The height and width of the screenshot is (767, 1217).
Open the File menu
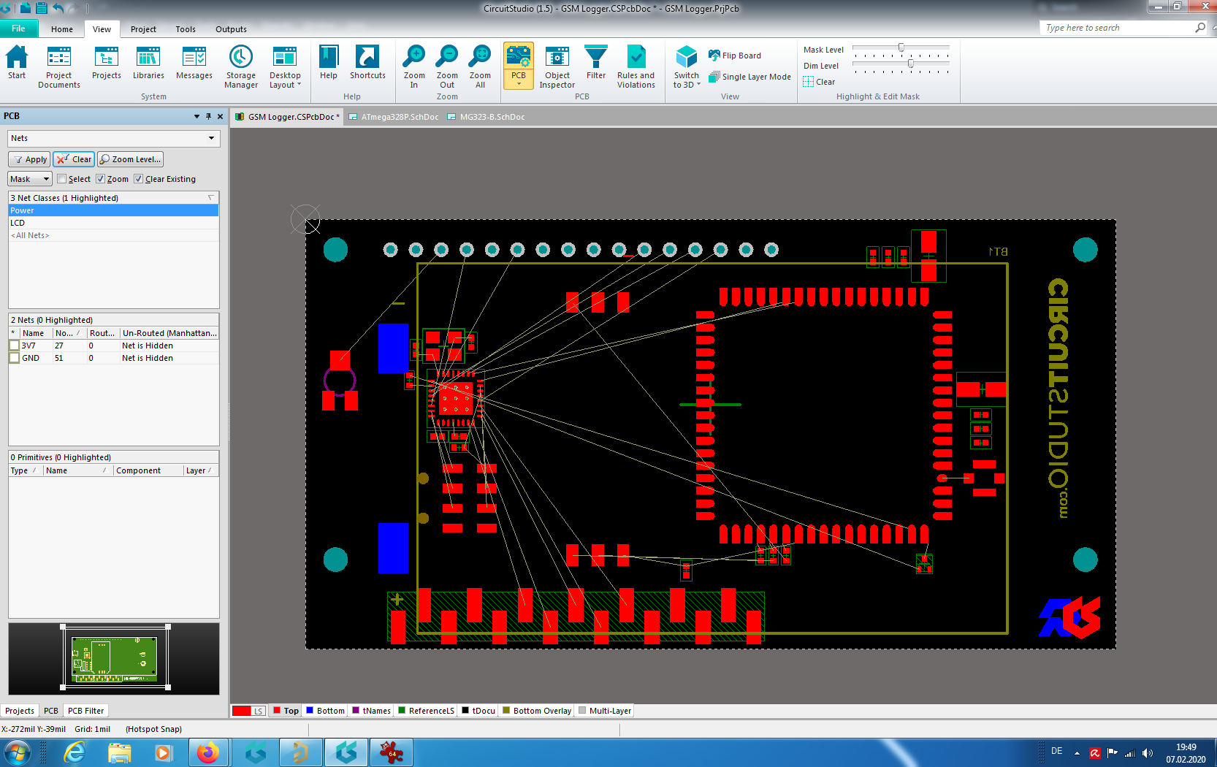[18, 28]
